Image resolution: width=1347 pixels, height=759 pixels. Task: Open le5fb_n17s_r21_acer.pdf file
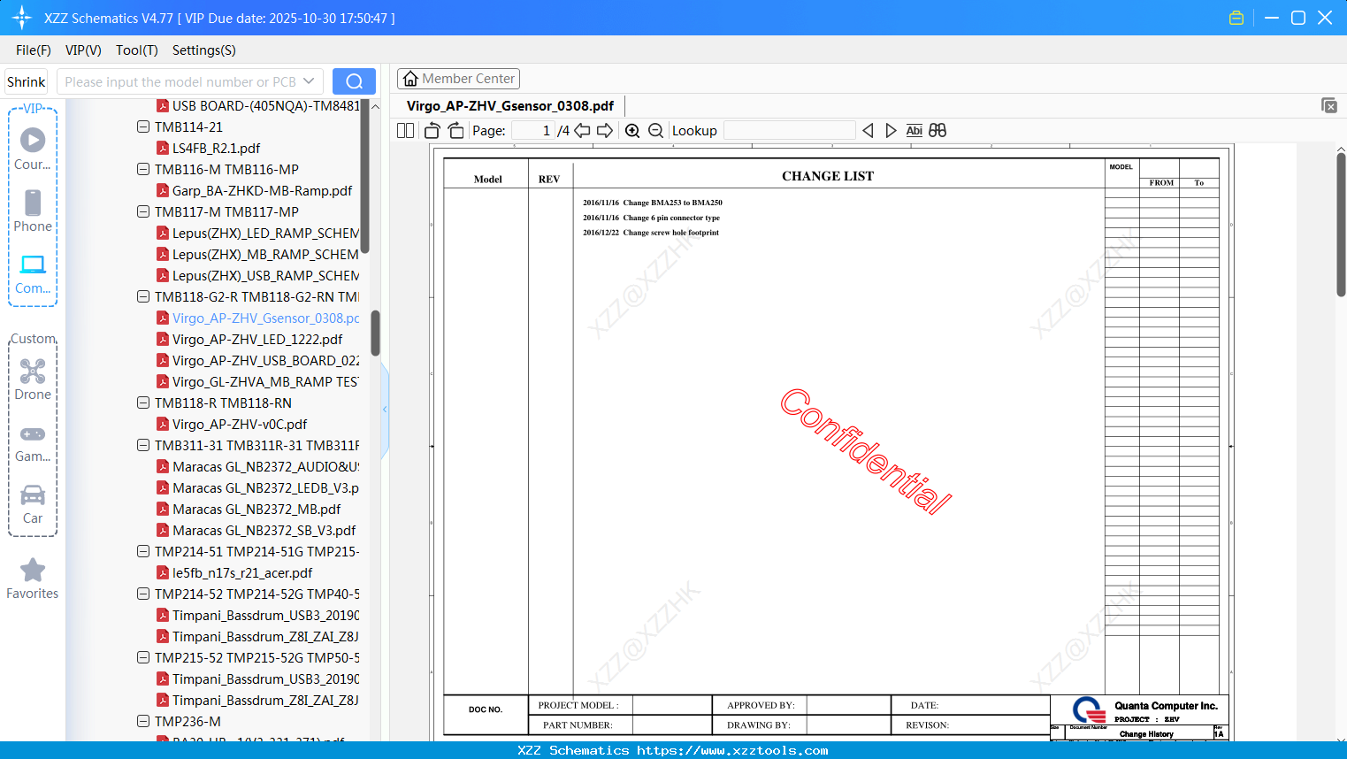click(x=242, y=572)
